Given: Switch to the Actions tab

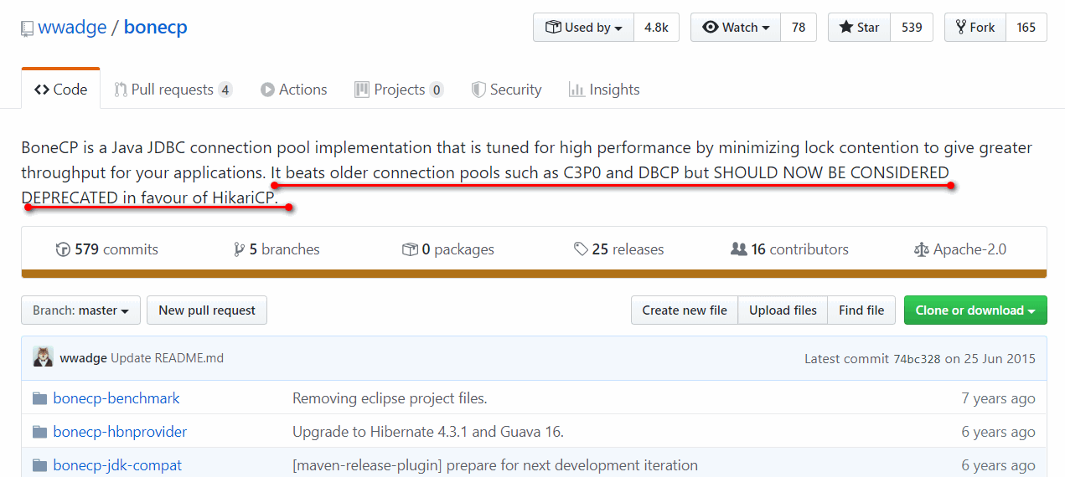Looking at the screenshot, I should click(293, 89).
